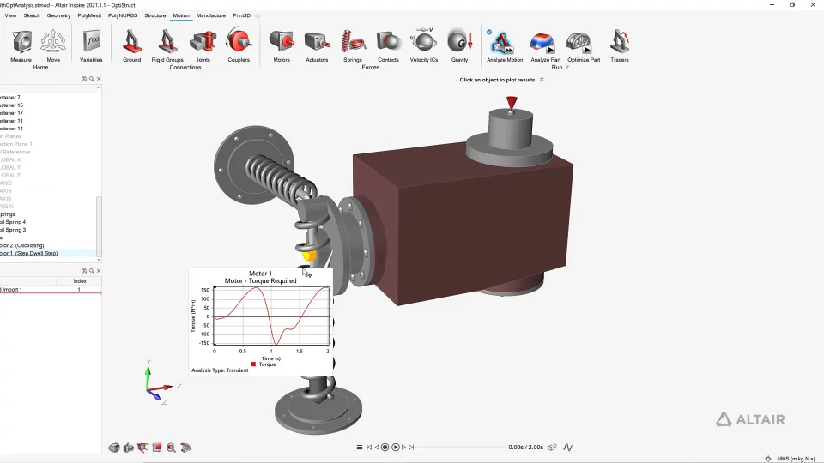Switch to the Structure tab
This screenshot has width=824, height=463.
[x=155, y=15]
